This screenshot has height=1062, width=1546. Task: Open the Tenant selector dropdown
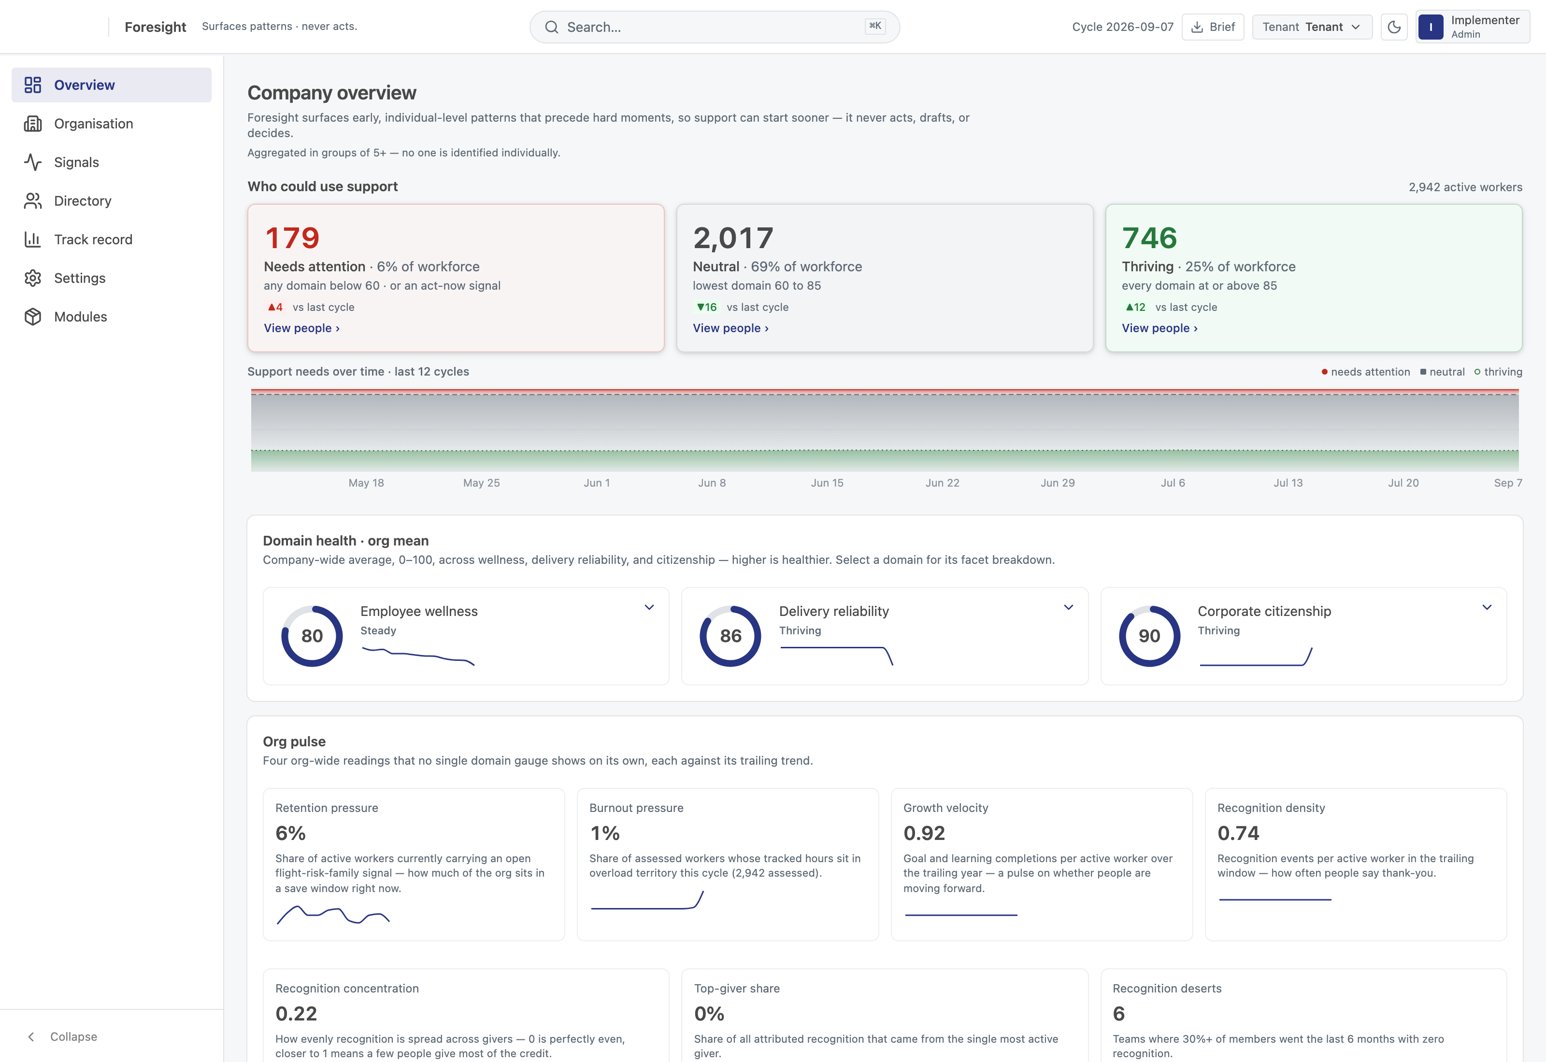(1312, 28)
